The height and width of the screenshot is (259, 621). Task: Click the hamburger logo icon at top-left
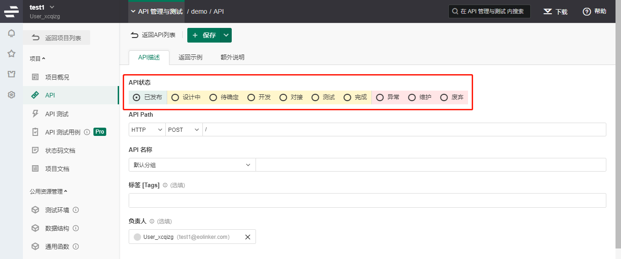pos(11,11)
